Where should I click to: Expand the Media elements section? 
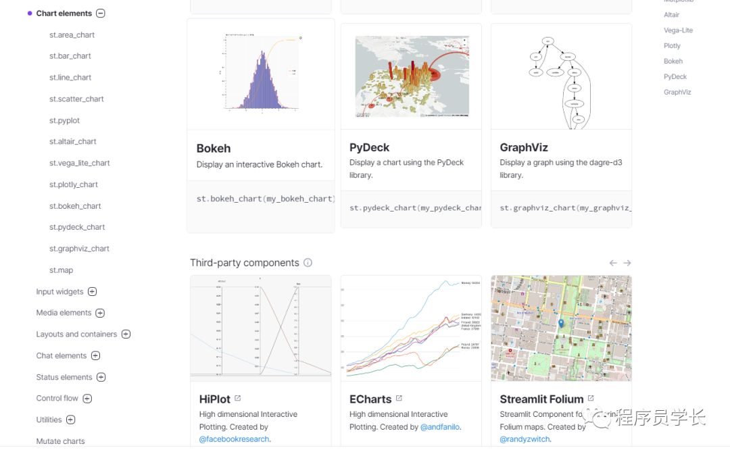click(100, 313)
